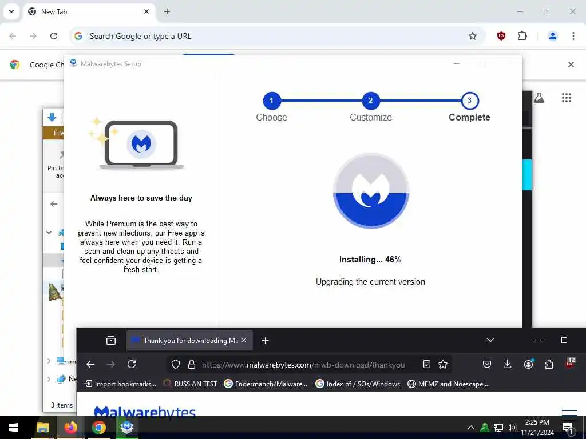This screenshot has height=439, width=586.
Task: Open Firefox's Firefox View icon
Action: 111,341
